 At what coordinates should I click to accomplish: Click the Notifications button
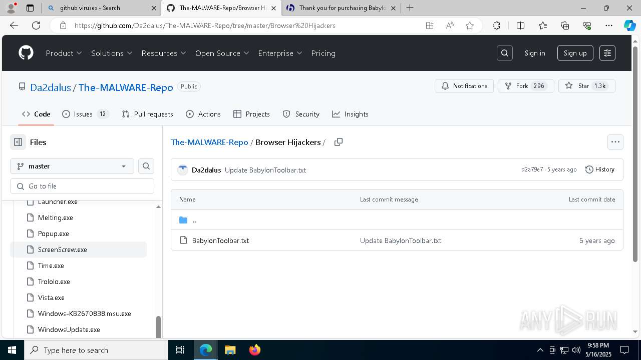464,86
